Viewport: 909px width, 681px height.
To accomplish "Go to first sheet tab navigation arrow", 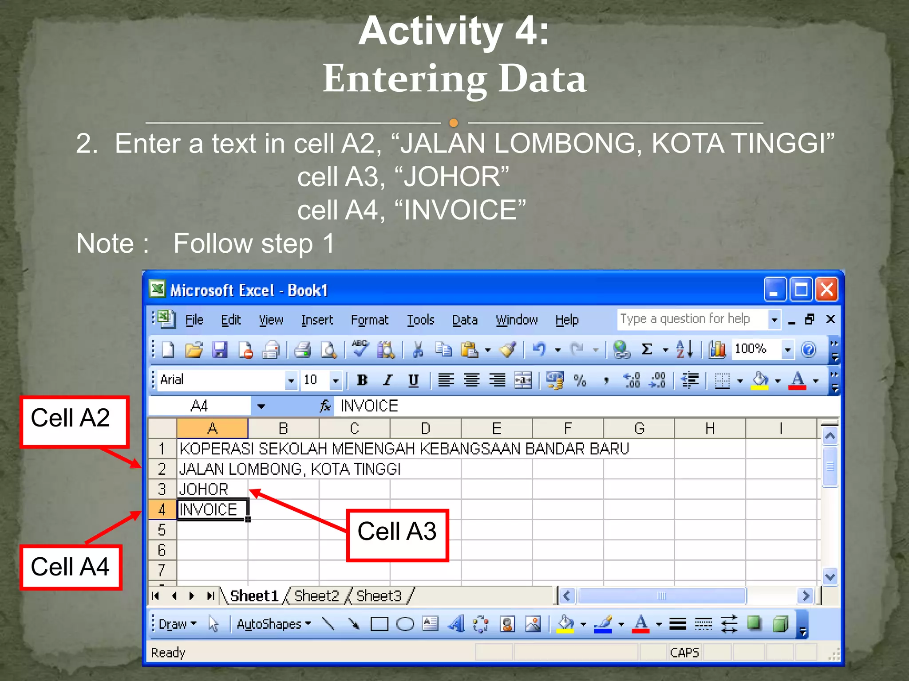I will pyautogui.click(x=155, y=596).
